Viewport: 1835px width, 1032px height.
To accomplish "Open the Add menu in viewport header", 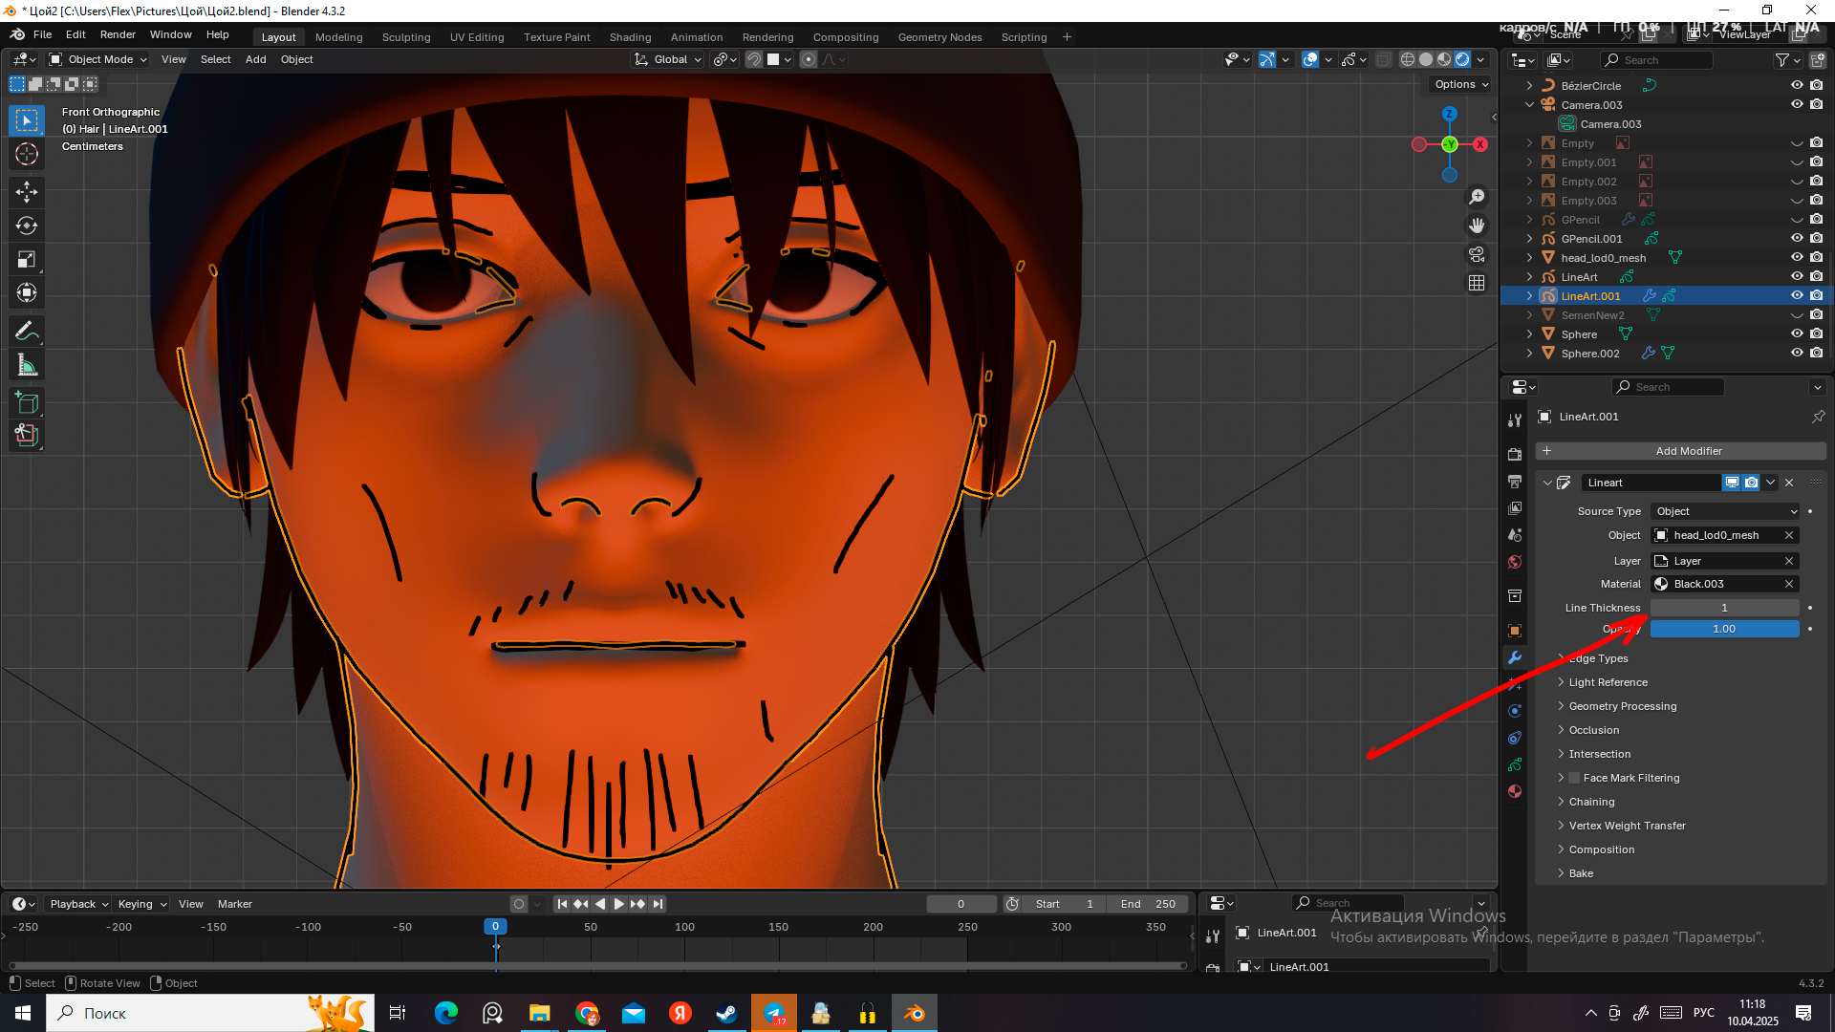I will pyautogui.click(x=255, y=59).
